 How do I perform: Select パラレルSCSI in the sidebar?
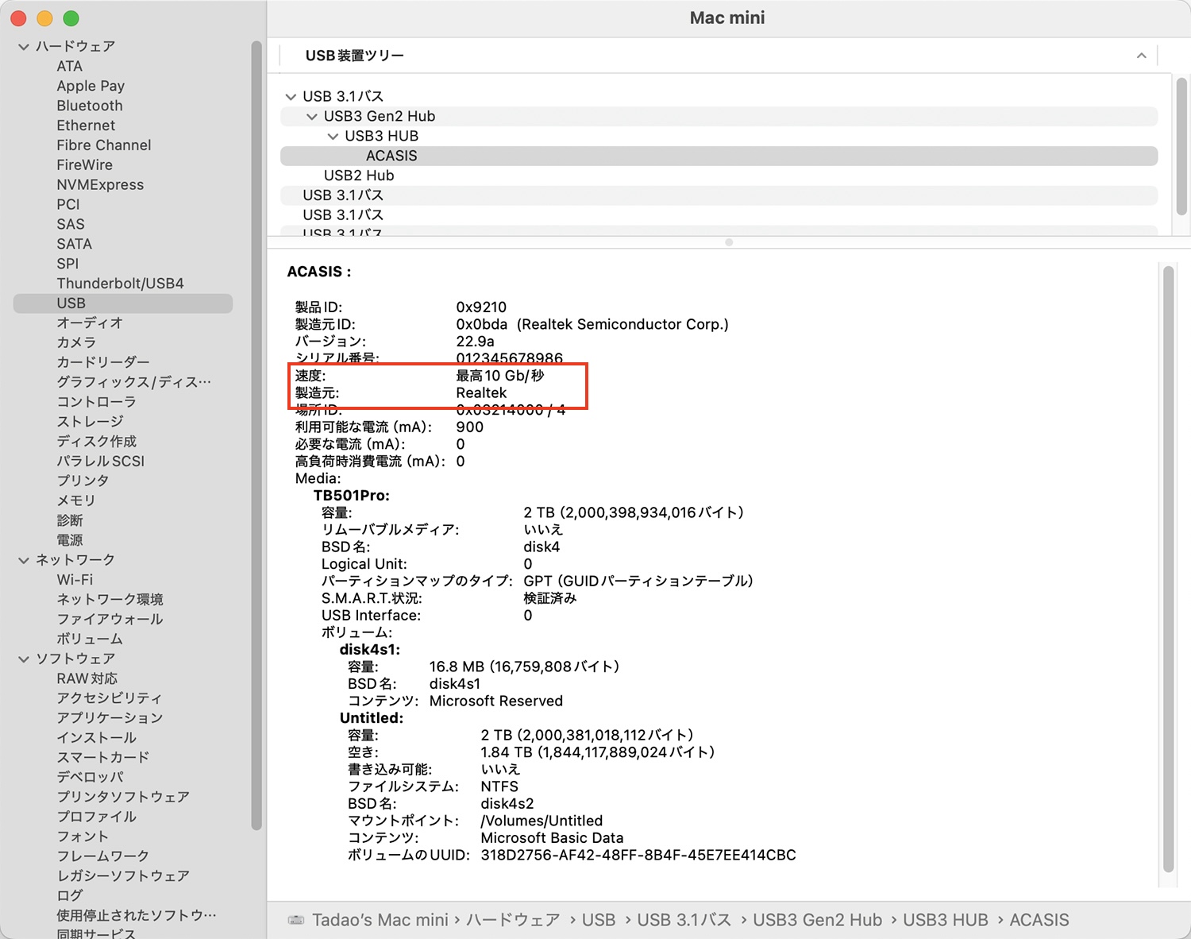click(101, 462)
